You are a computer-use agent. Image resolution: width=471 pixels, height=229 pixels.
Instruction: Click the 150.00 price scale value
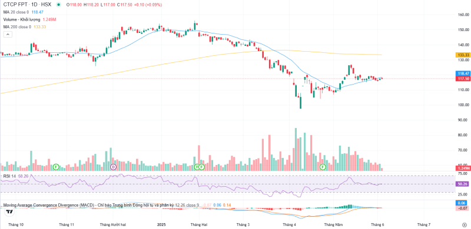463,30
